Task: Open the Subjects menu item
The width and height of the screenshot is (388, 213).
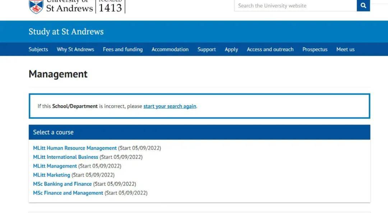Action: click(38, 49)
